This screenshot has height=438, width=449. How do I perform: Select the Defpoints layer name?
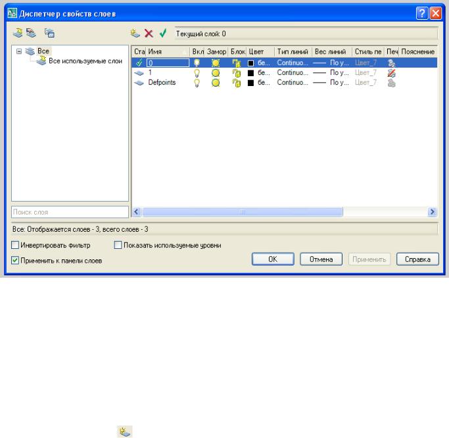(x=162, y=82)
